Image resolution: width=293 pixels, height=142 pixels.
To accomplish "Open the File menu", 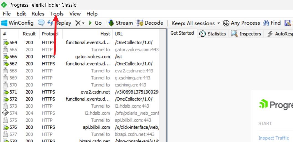I will point(7,14).
